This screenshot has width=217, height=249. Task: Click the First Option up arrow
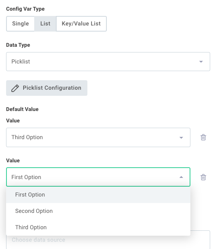[x=181, y=177]
